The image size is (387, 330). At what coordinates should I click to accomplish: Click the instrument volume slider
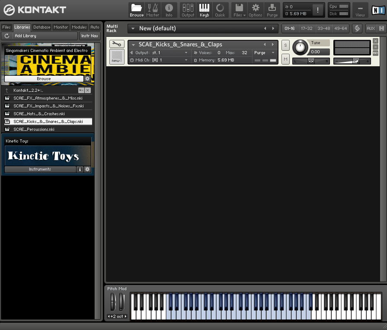click(x=352, y=61)
